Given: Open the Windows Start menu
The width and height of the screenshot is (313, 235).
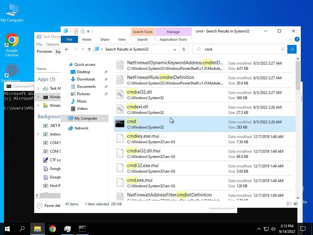Looking at the screenshot, I should 7,229.
